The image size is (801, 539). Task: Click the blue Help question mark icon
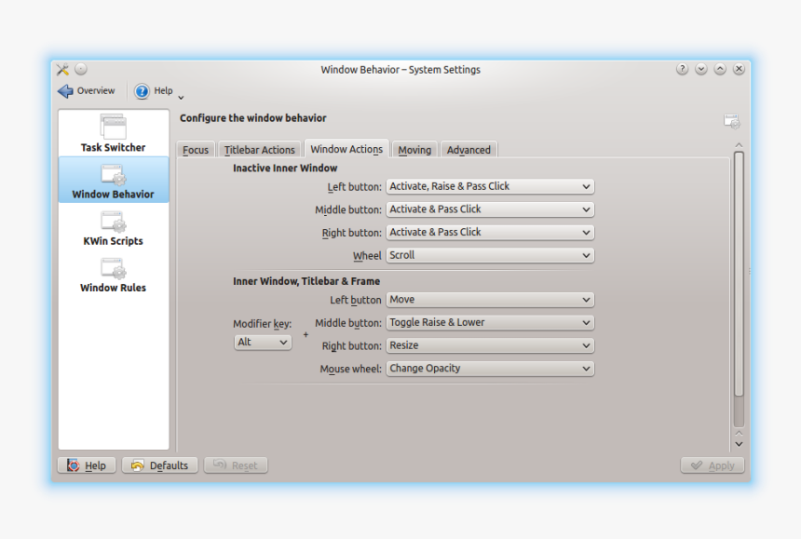[142, 91]
